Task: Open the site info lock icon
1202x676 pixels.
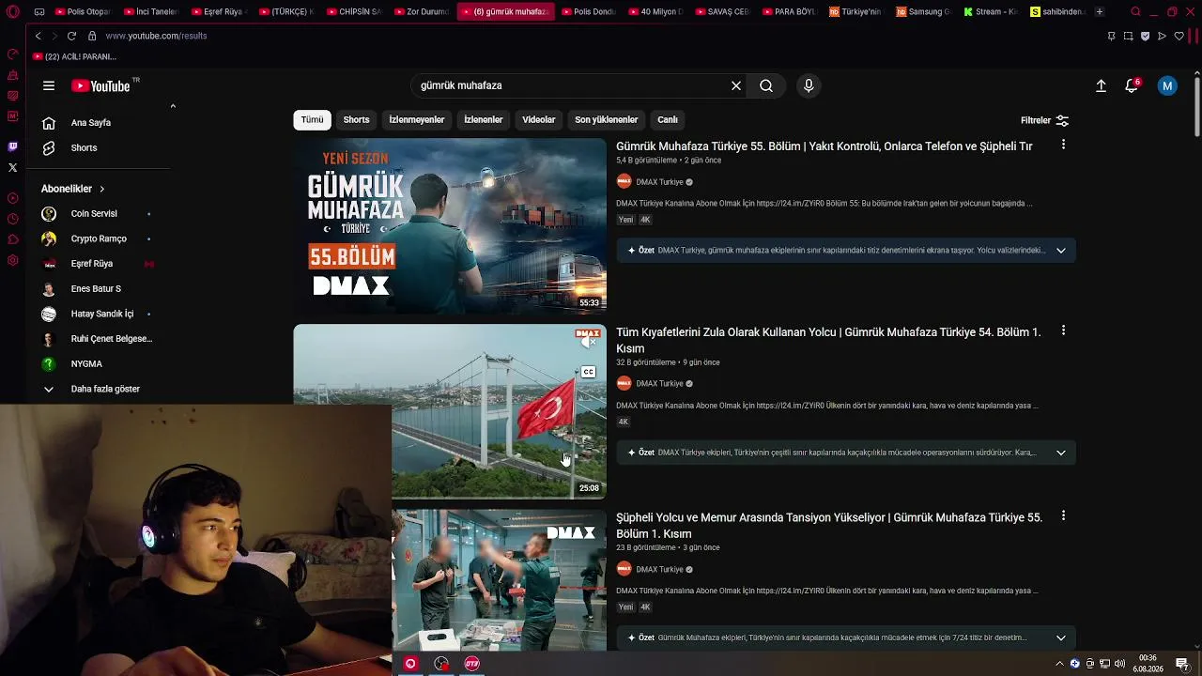Action: (92, 36)
